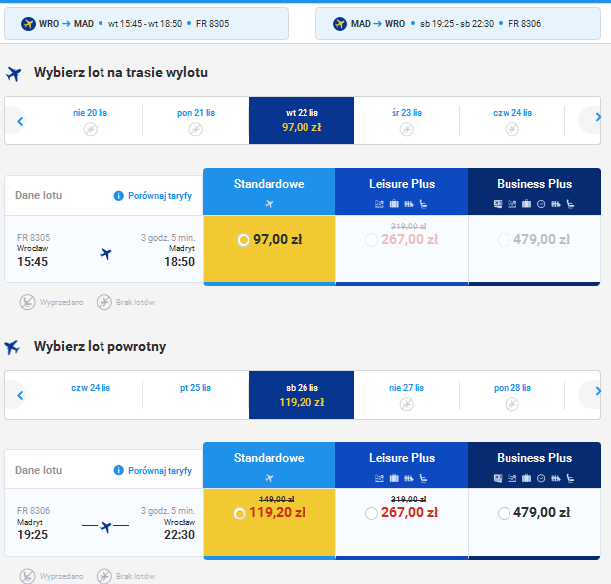Open the MAD → WRO flight summary box
Image resolution: width=611 pixels, height=584 pixels.
pyautogui.click(x=458, y=23)
